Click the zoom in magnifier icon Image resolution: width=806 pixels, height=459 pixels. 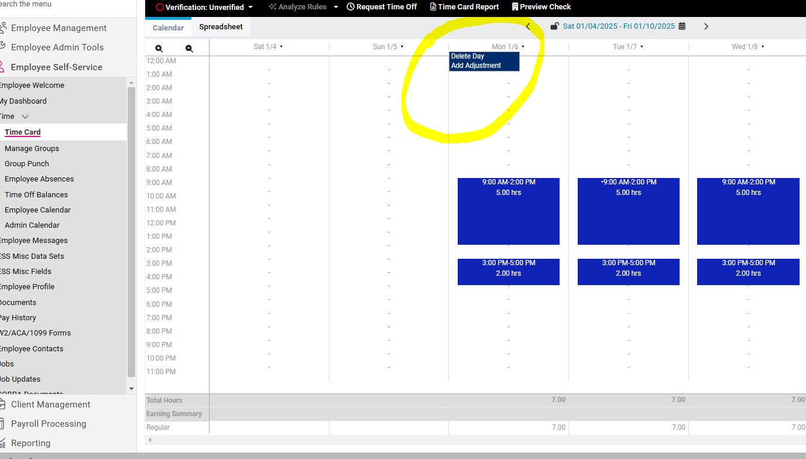point(159,49)
